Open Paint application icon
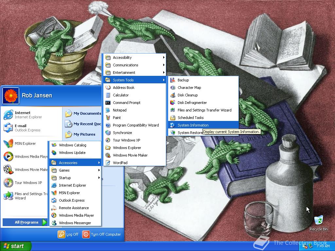335x251 pixels. (x=108, y=118)
